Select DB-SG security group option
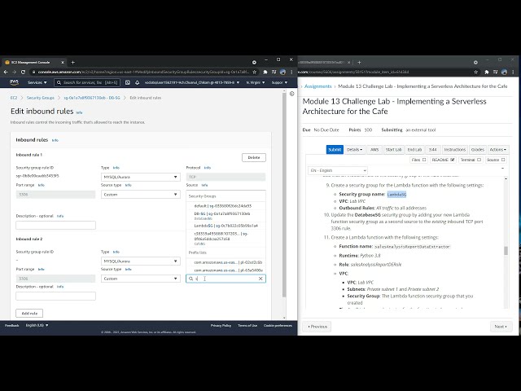This screenshot has height=391, width=521. [x=225, y=216]
